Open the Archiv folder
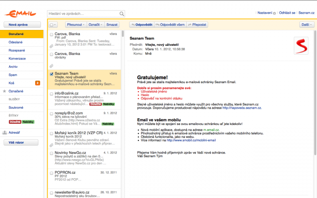Screen dimensions: 317x198 [x=22, y=67]
